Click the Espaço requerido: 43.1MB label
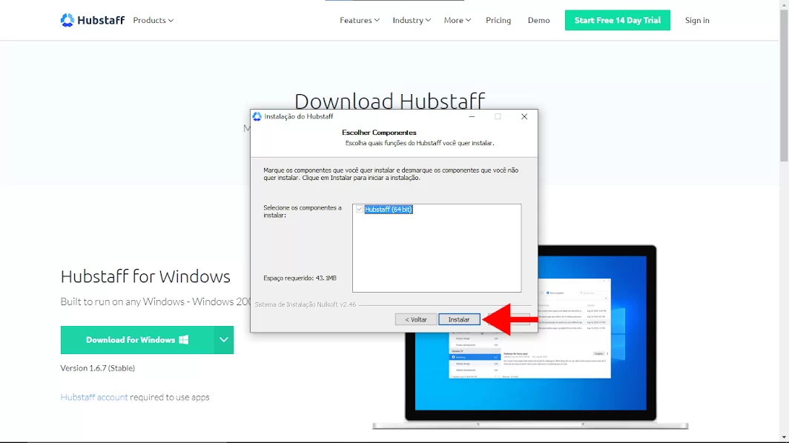 pyautogui.click(x=300, y=278)
